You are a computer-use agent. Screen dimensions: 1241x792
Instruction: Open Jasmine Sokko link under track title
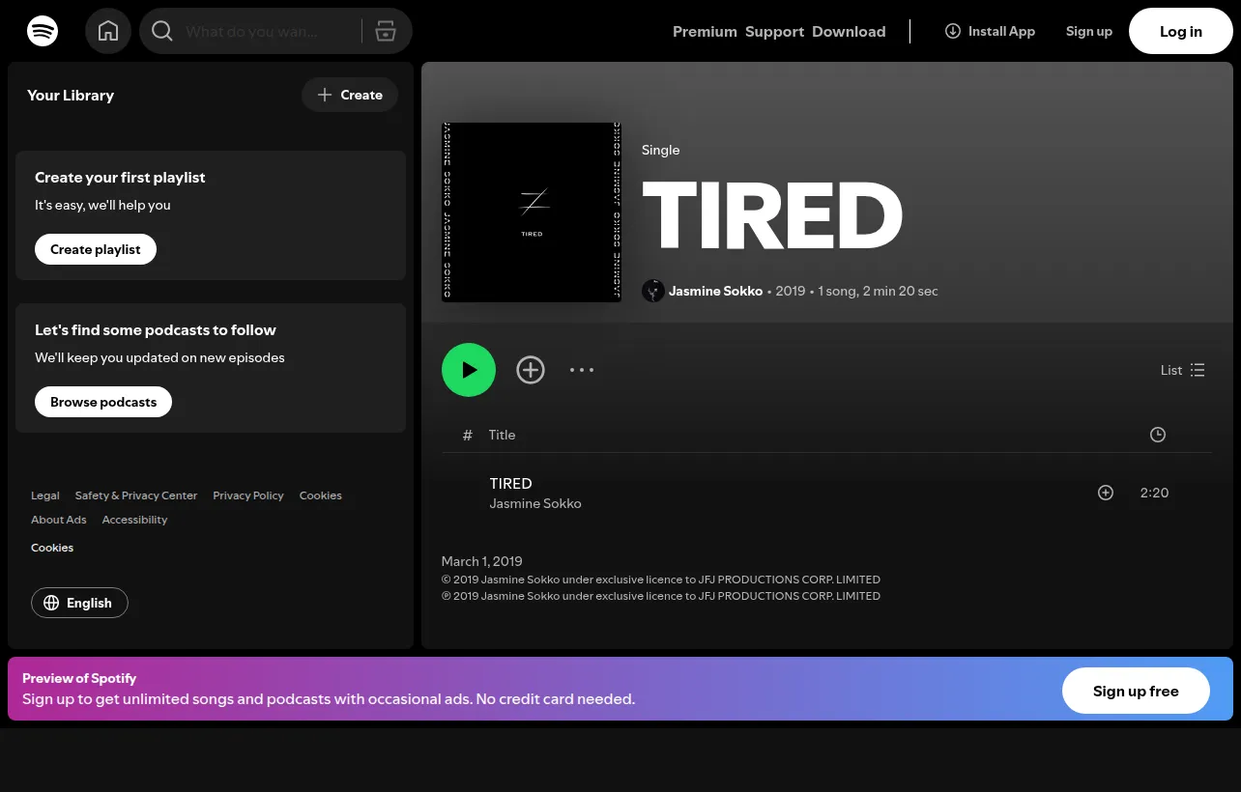535,503
